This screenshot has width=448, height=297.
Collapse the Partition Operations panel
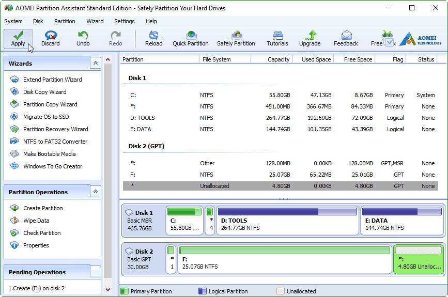pos(96,192)
